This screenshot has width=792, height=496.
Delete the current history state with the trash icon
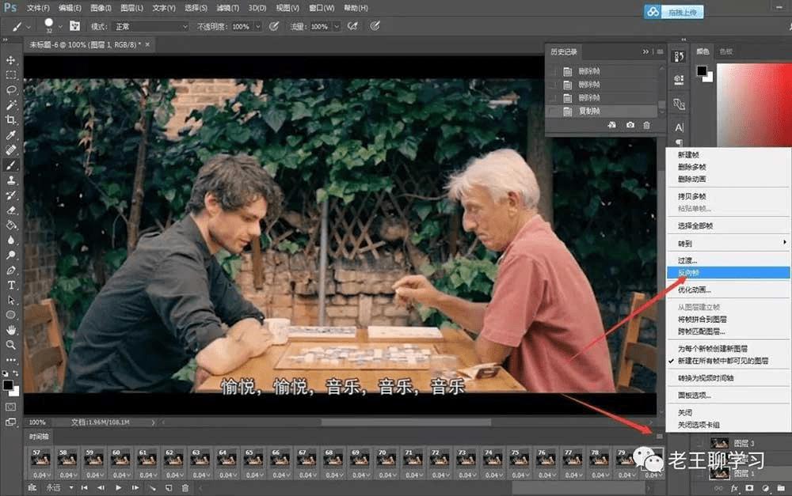(x=646, y=125)
